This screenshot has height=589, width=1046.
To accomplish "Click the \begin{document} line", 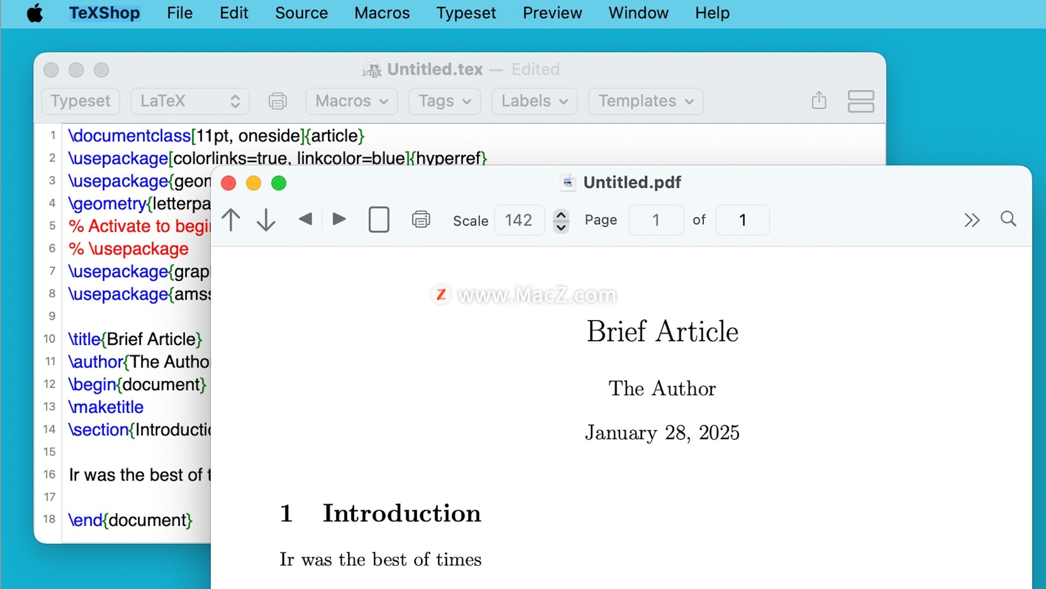I will pyautogui.click(x=137, y=384).
